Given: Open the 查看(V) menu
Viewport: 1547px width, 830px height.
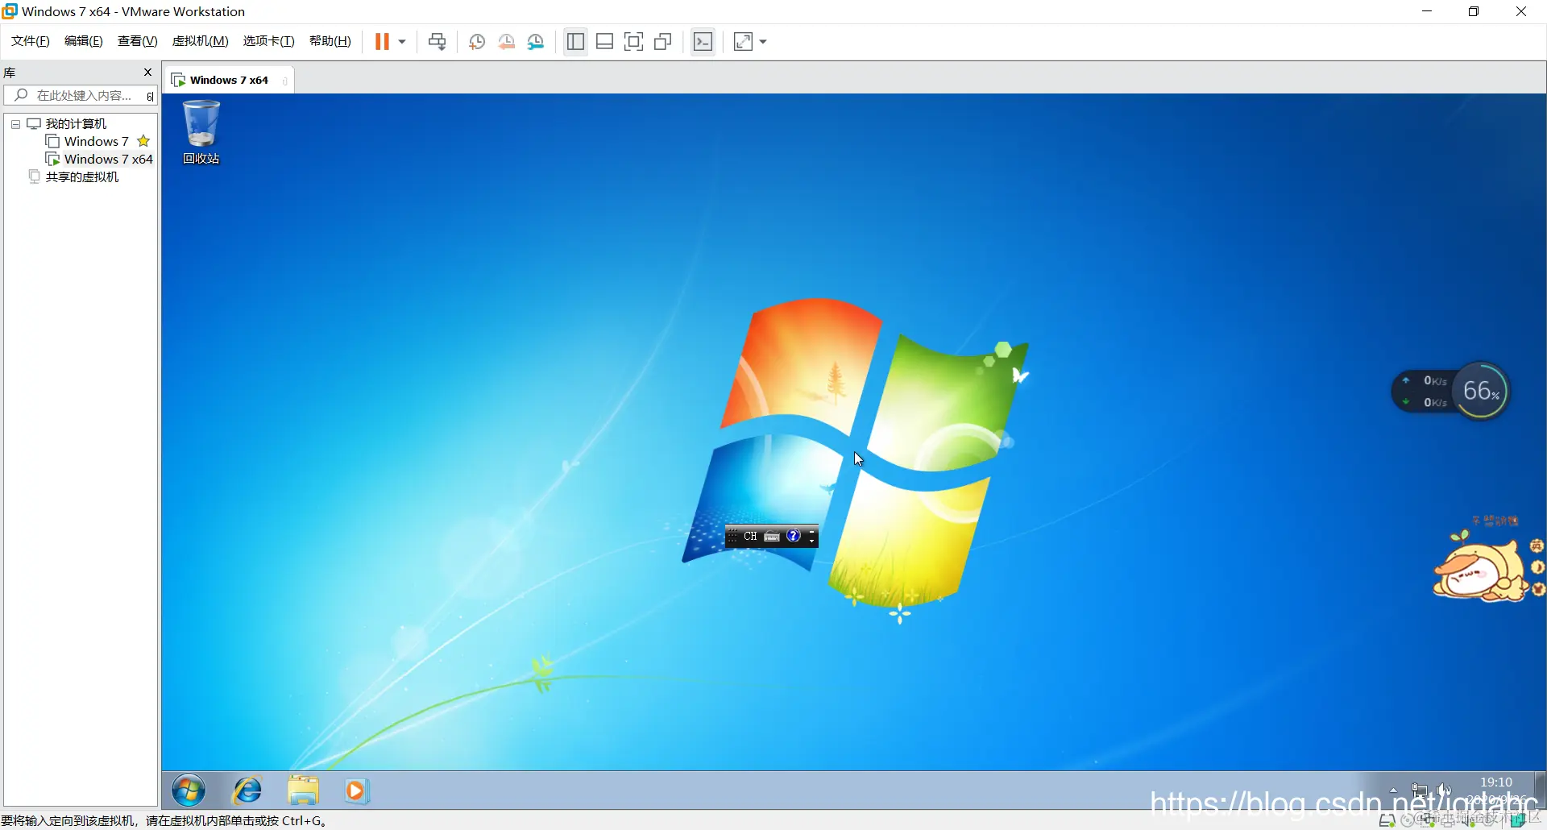Looking at the screenshot, I should (x=138, y=41).
